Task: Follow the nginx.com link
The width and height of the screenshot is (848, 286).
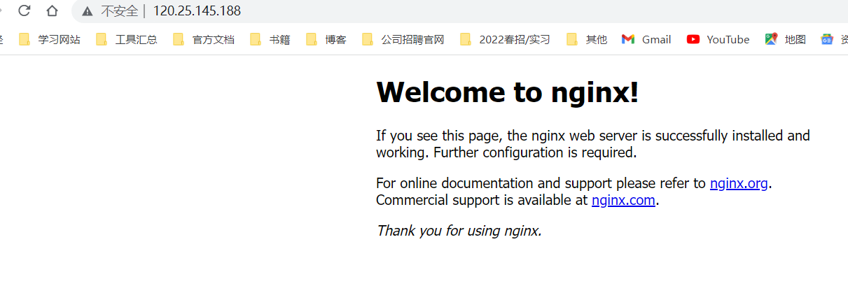Action: click(x=623, y=201)
